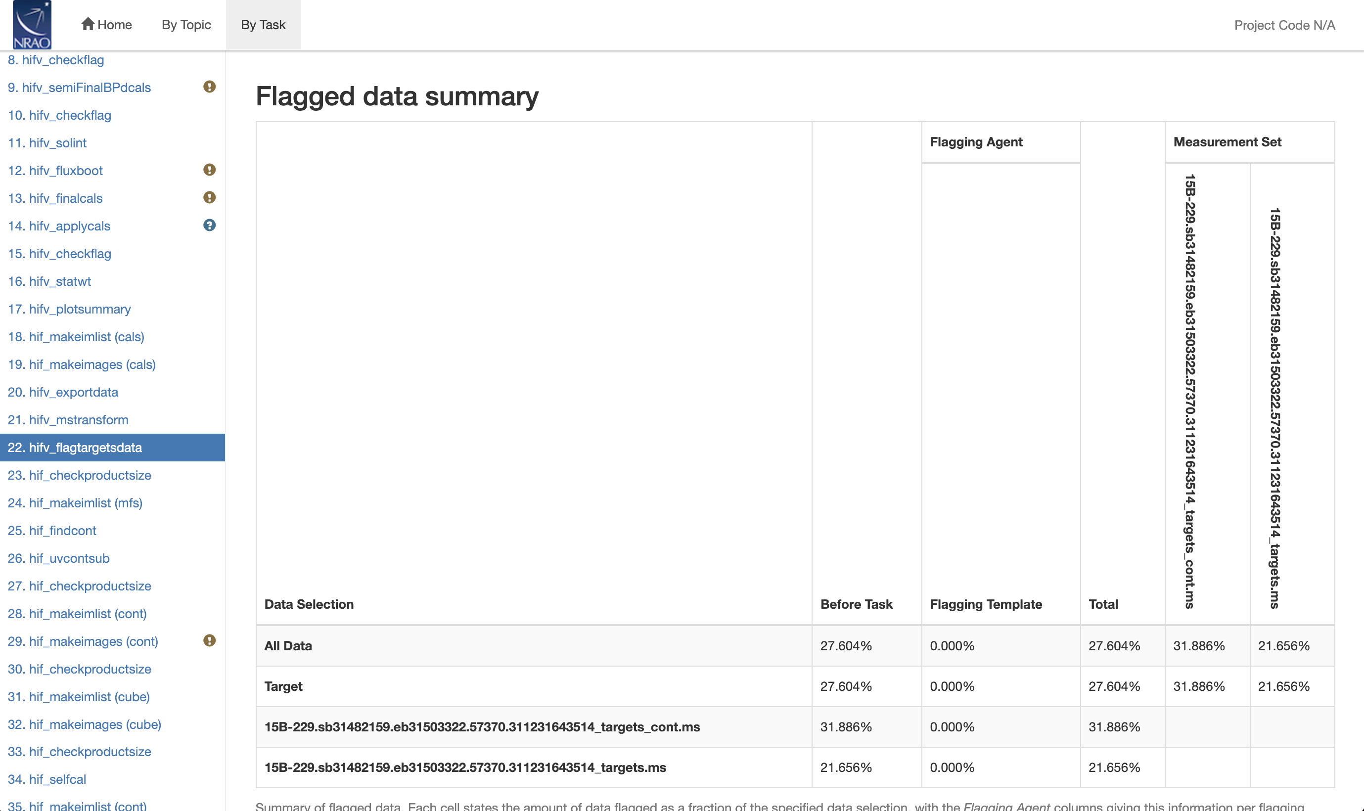Click the Target row label
This screenshot has height=811, width=1364.
283,686
